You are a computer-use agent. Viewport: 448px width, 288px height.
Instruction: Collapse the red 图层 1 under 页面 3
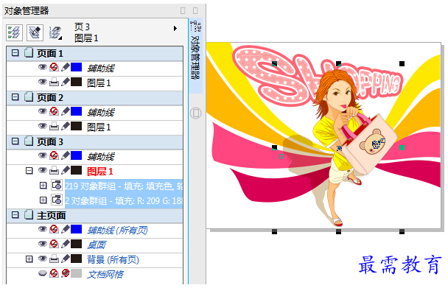click(29, 171)
